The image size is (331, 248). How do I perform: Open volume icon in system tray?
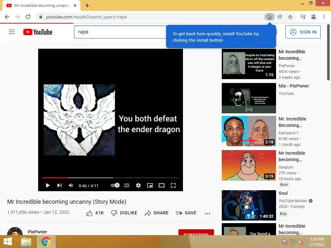tap(301, 242)
